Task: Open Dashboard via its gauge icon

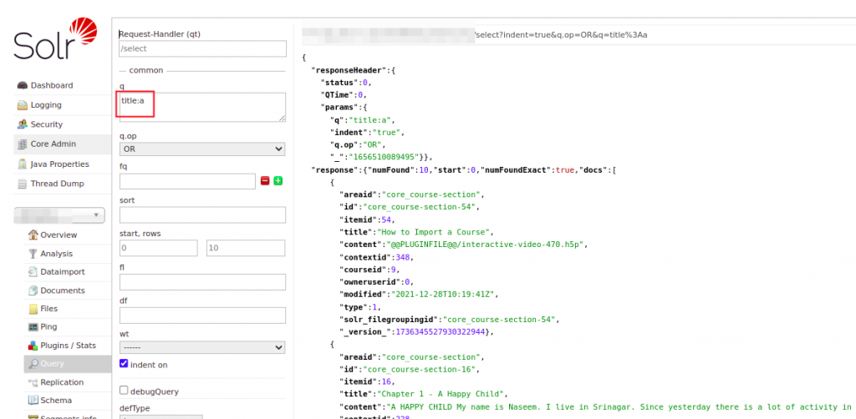Action: click(23, 85)
